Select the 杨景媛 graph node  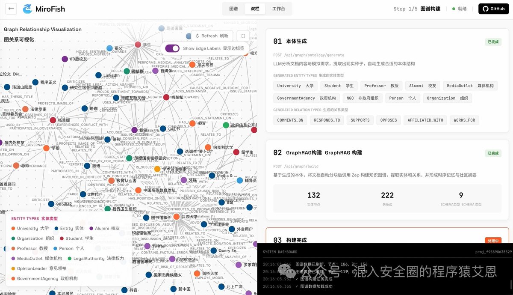53,120
